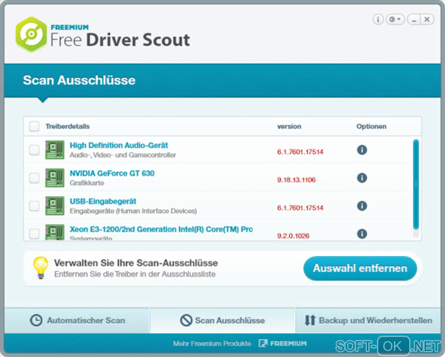Image resolution: width=445 pixels, height=357 pixels.
Task: Click the arrows icon of Backup tab
Action: coord(310,320)
